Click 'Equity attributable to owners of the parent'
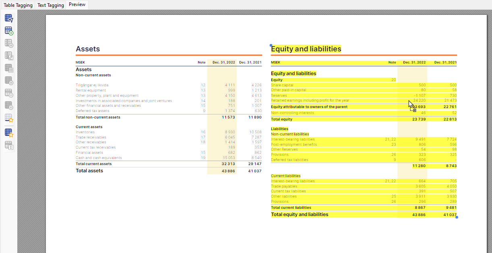Viewport: 492px width, 253px height. (x=309, y=107)
